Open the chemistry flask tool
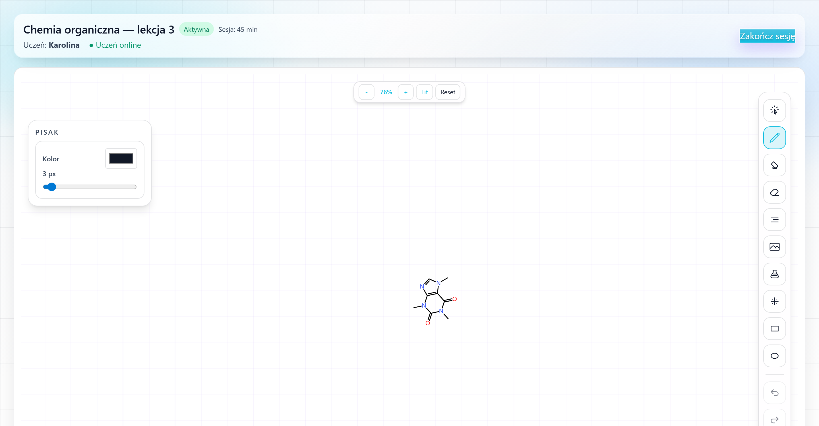This screenshot has height=426, width=819. click(x=774, y=274)
